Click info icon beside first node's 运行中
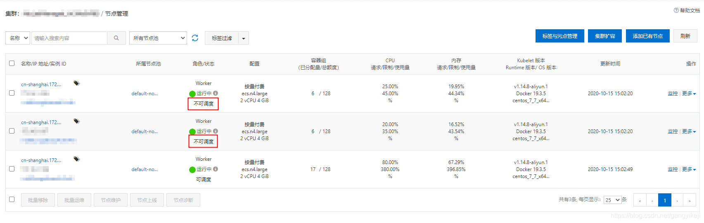This screenshot has height=223, width=704. (x=216, y=93)
